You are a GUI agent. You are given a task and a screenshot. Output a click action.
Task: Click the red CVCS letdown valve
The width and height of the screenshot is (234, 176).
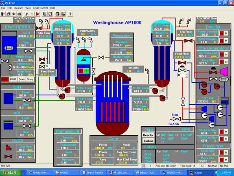pos(9,156)
